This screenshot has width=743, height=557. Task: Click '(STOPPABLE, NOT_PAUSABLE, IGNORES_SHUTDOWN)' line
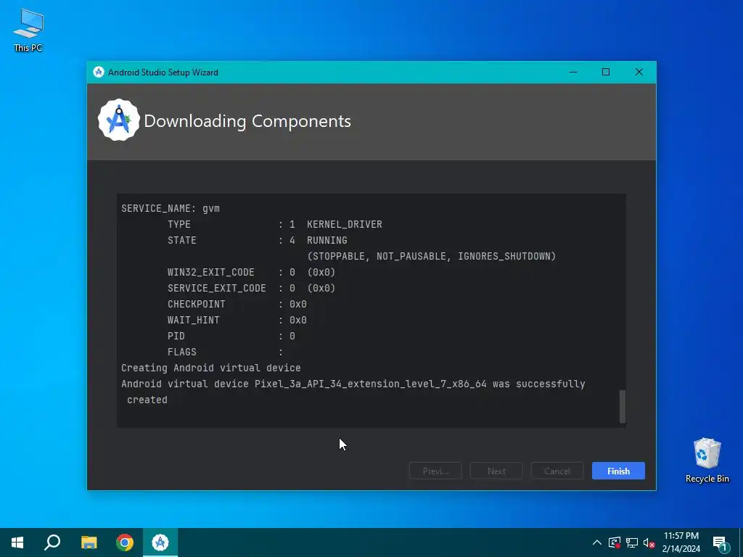[x=431, y=256]
